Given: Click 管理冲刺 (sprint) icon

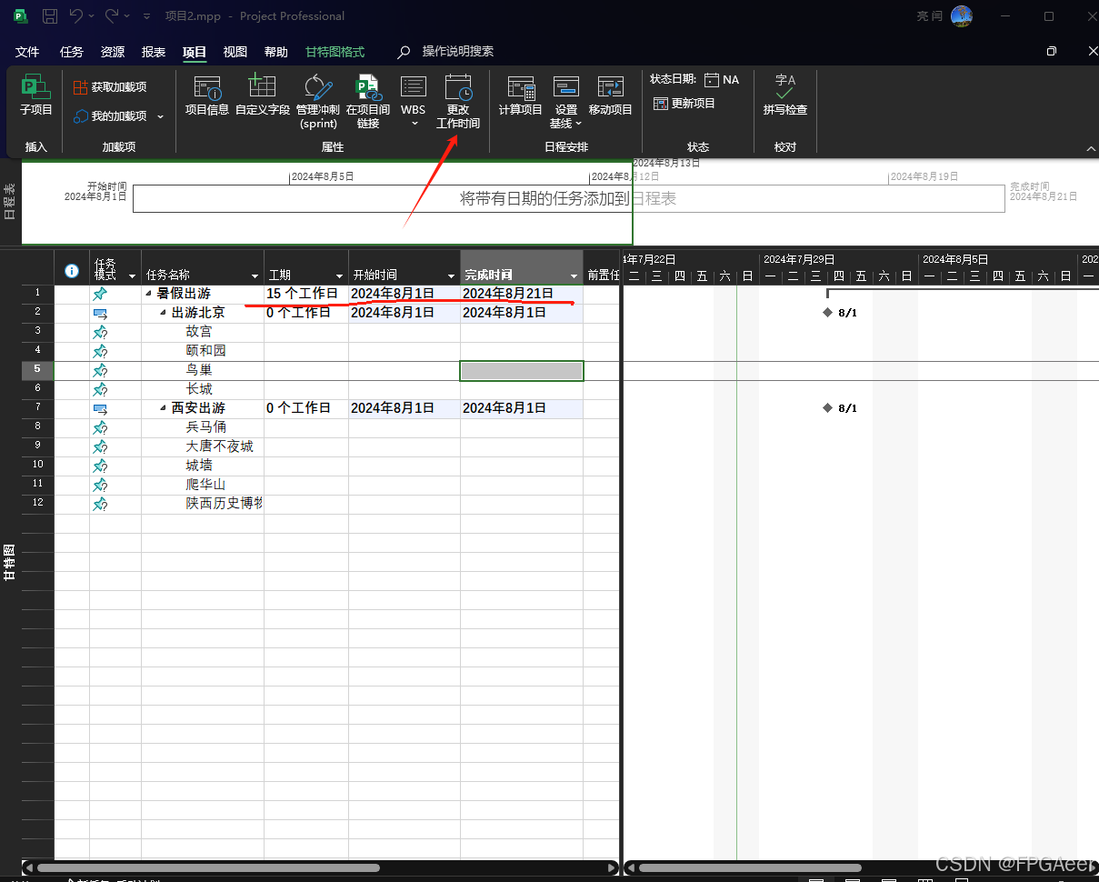Looking at the screenshot, I should pyautogui.click(x=318, y=88).
